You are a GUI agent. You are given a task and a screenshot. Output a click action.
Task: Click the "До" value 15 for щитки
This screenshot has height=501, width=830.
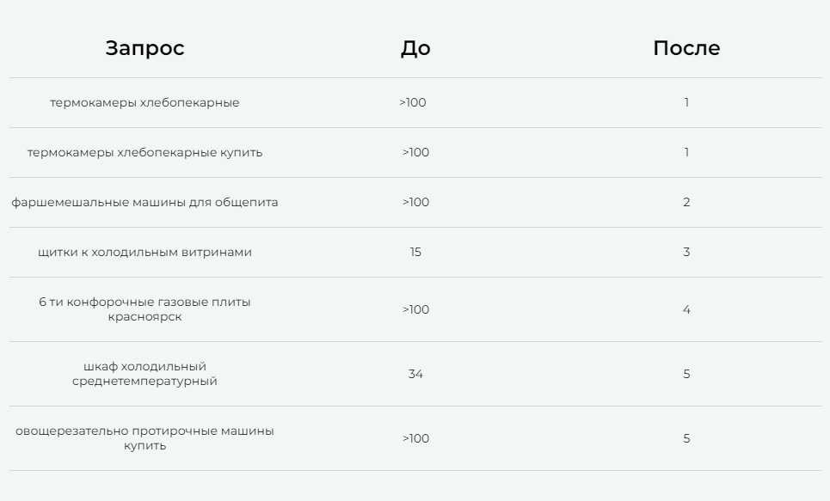coord(415,253)
